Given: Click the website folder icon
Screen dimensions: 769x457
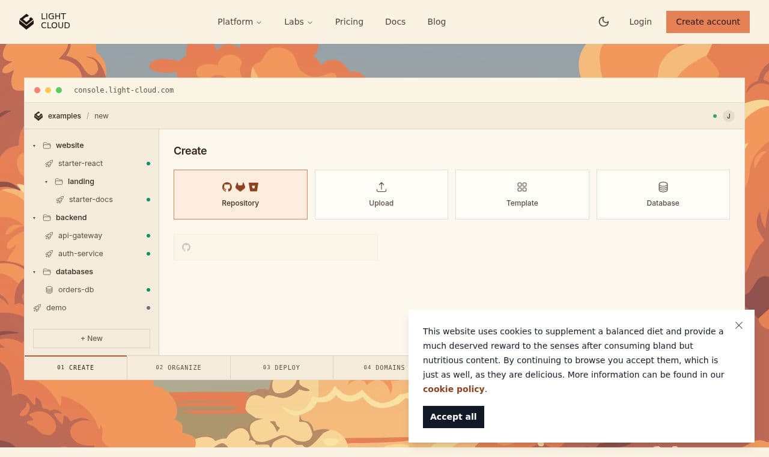Looking at the screenshot, I should pyautogui.click(x=47, y=146).
